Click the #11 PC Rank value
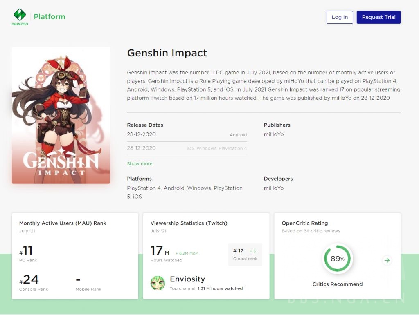419x315 pixels. click(x=26, y=250)
